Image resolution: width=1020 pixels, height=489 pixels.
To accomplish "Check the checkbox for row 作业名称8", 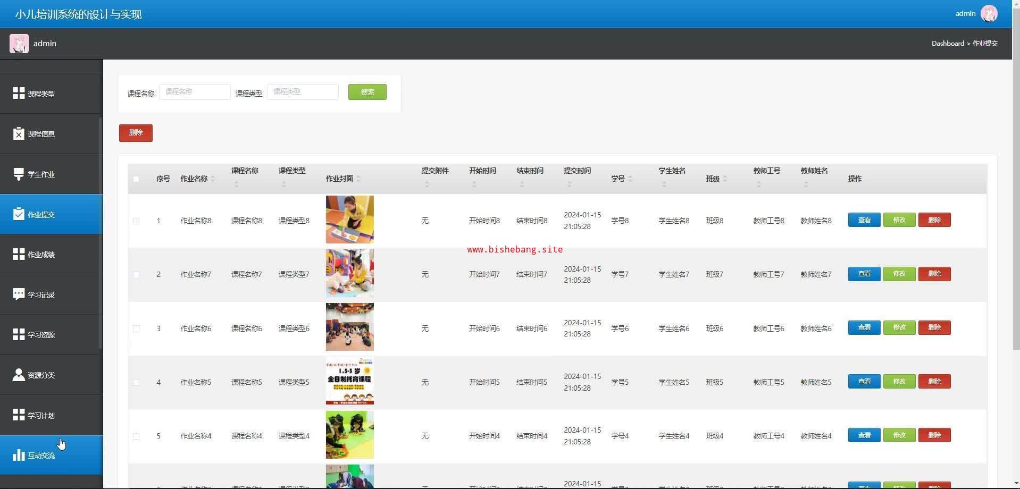I will tap(136, 221).
